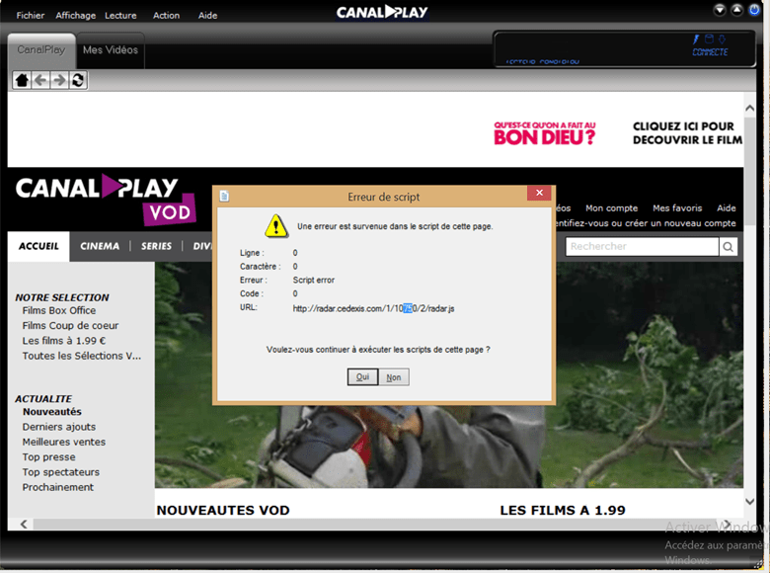770x573 pixels.
Task: Go forward with the right arrow icon
Action: point(58,80)
